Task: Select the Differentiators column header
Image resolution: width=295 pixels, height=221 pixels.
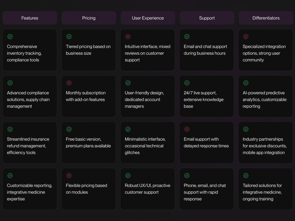Action: (x=266, y=18)
